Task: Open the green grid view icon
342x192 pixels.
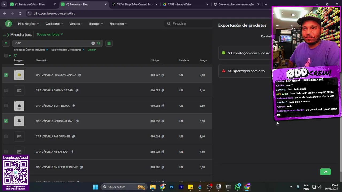Action: (109, 43)
